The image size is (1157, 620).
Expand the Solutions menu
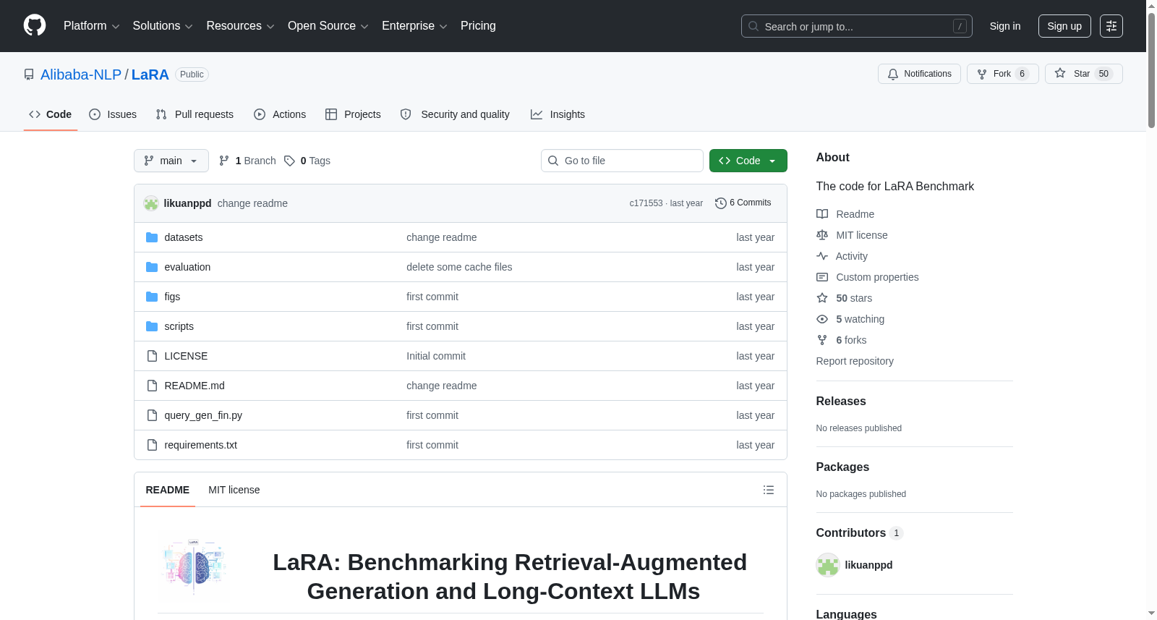[163, 26]
